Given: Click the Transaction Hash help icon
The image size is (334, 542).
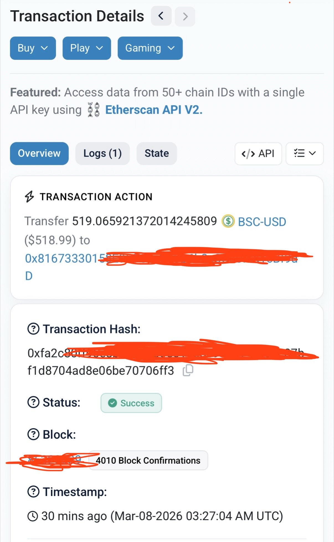Looking at the screenshot, I should pos(34,329).
